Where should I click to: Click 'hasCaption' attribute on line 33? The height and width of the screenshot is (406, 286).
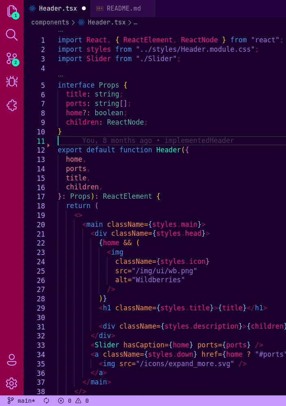144,345
